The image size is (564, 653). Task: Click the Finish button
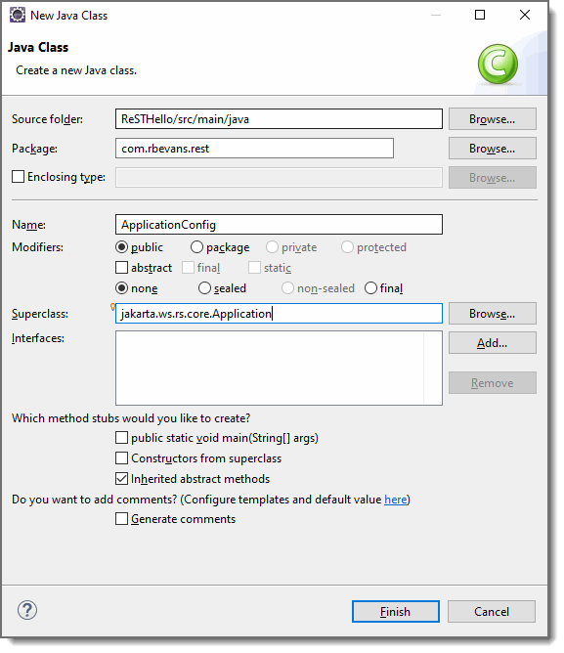tap(396, 612)
